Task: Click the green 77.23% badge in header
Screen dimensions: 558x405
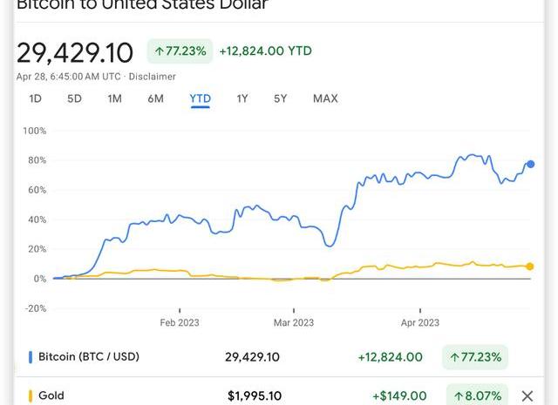Action: (x=180, y=51)
